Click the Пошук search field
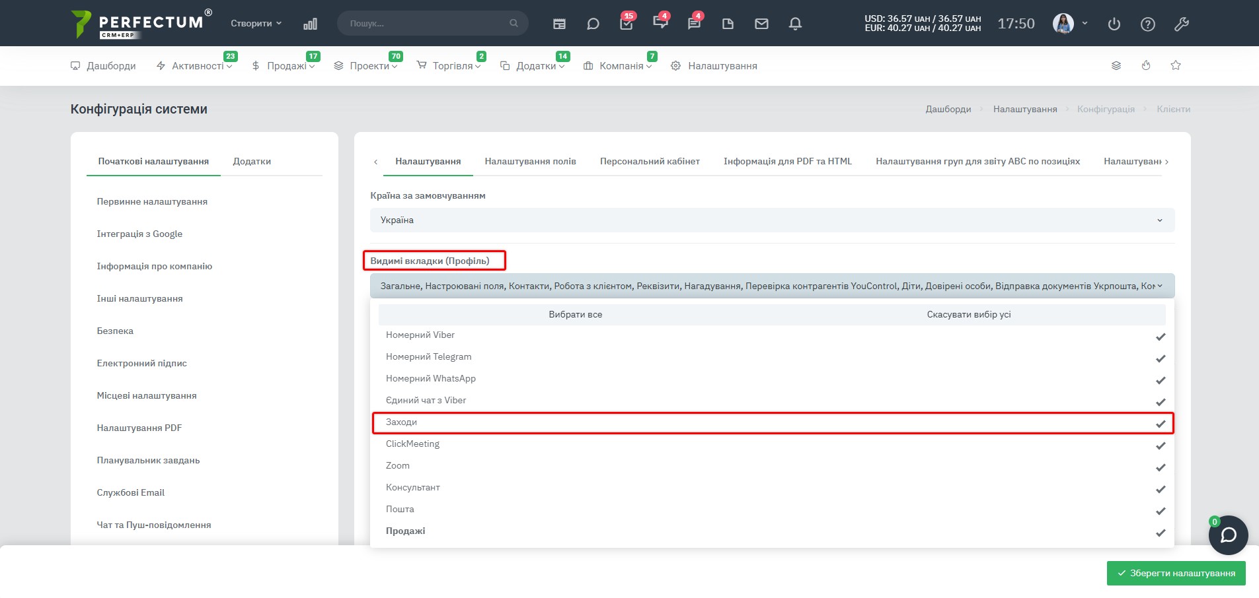 click(433, 23)
